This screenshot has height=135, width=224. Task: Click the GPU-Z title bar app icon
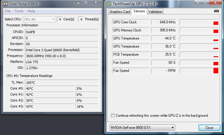click(109, 4)
